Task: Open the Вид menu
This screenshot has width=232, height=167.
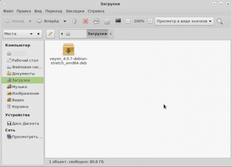Action: 38,11
